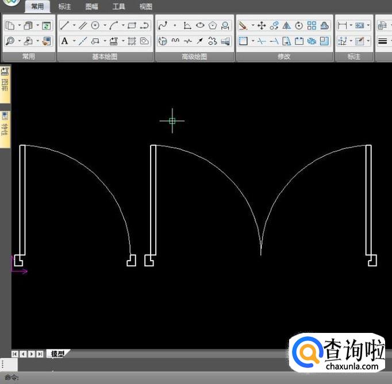Expand the Line tool dropdown arrow

74,26
